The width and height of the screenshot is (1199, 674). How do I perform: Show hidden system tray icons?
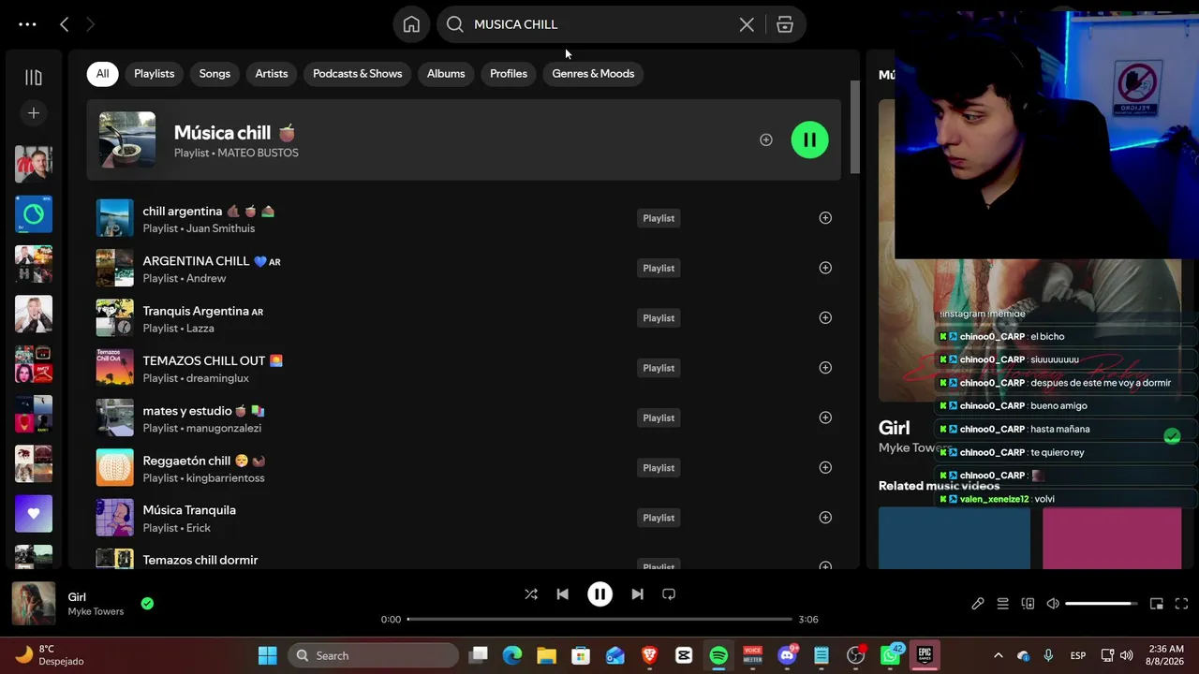point(998,655)
